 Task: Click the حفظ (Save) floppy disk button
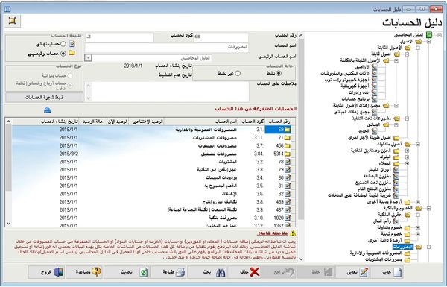coord(316,272)
